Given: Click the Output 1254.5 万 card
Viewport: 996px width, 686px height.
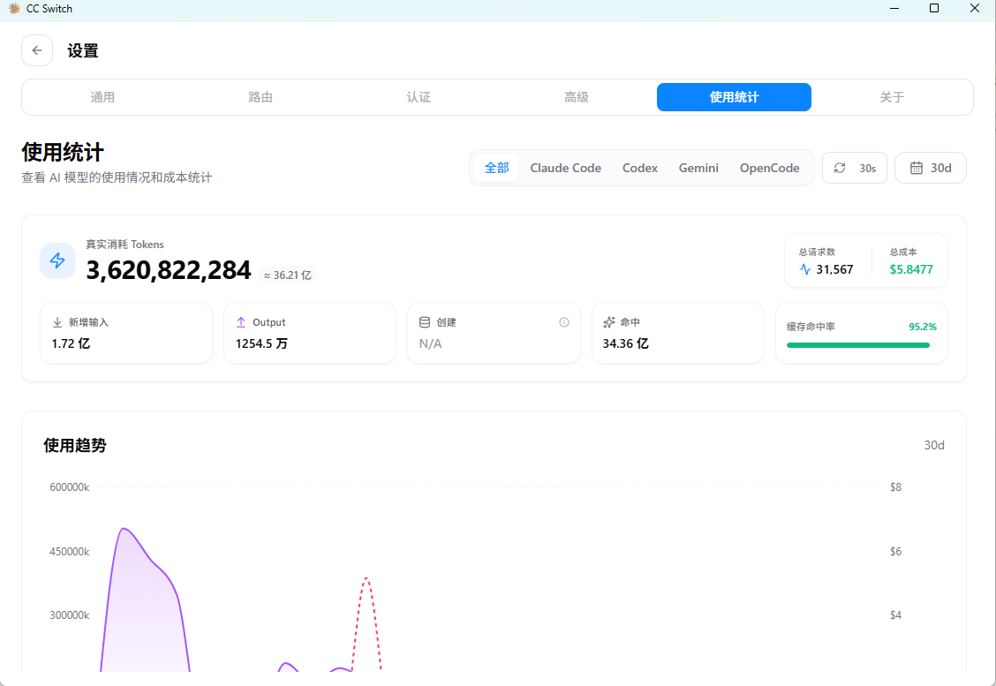Looking at the screenshot, I should (310, 333).
